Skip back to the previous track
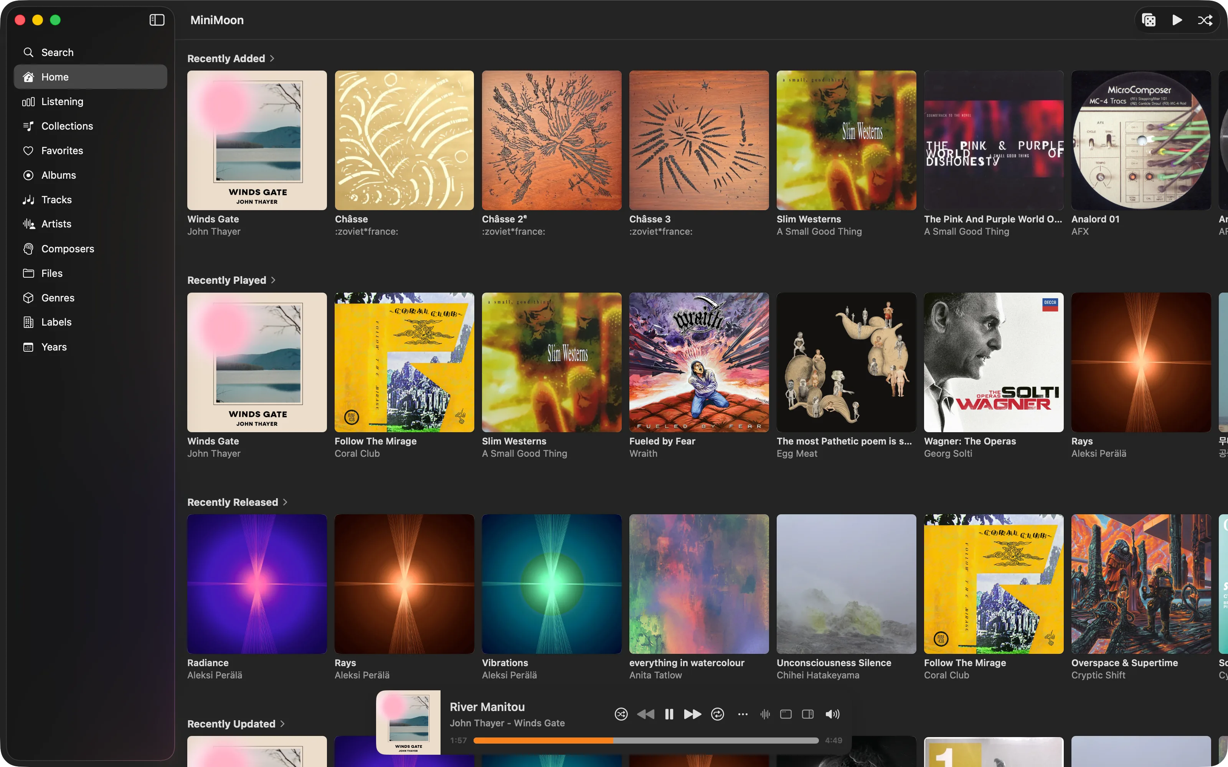Viewport: 1228px width, 767px height. coord(645,714)
